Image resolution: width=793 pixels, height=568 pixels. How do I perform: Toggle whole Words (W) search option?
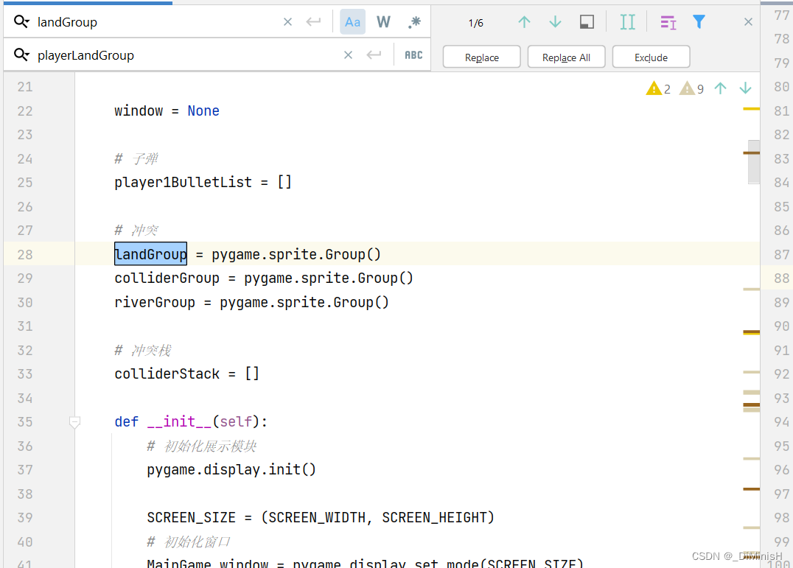click(x=383, y=22)
